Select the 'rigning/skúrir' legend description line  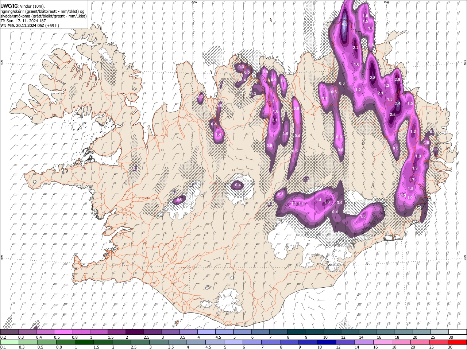[43, 11]
